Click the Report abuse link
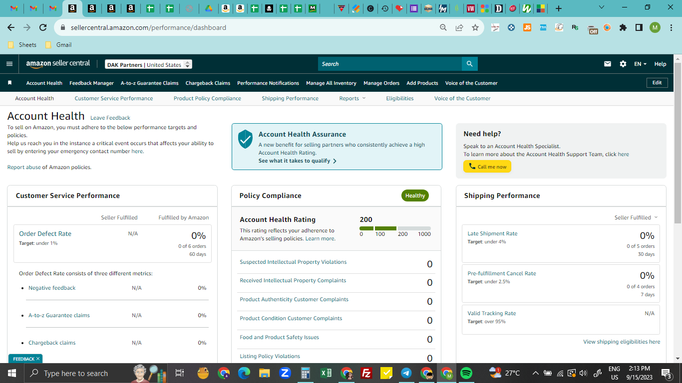This screenshot has width=682, height=383. point(24,167)
